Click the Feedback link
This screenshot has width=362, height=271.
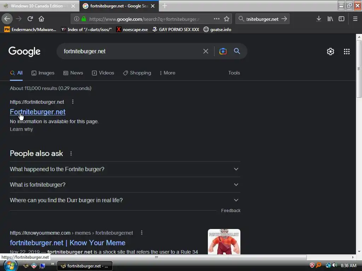[x=230, y=211]
